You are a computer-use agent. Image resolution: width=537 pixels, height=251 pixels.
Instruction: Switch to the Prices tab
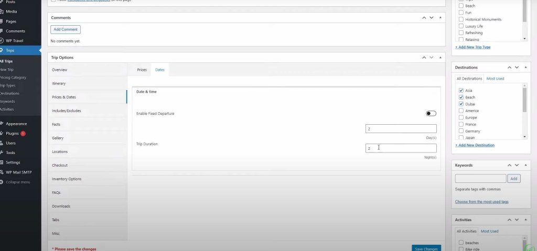point(142,70)
